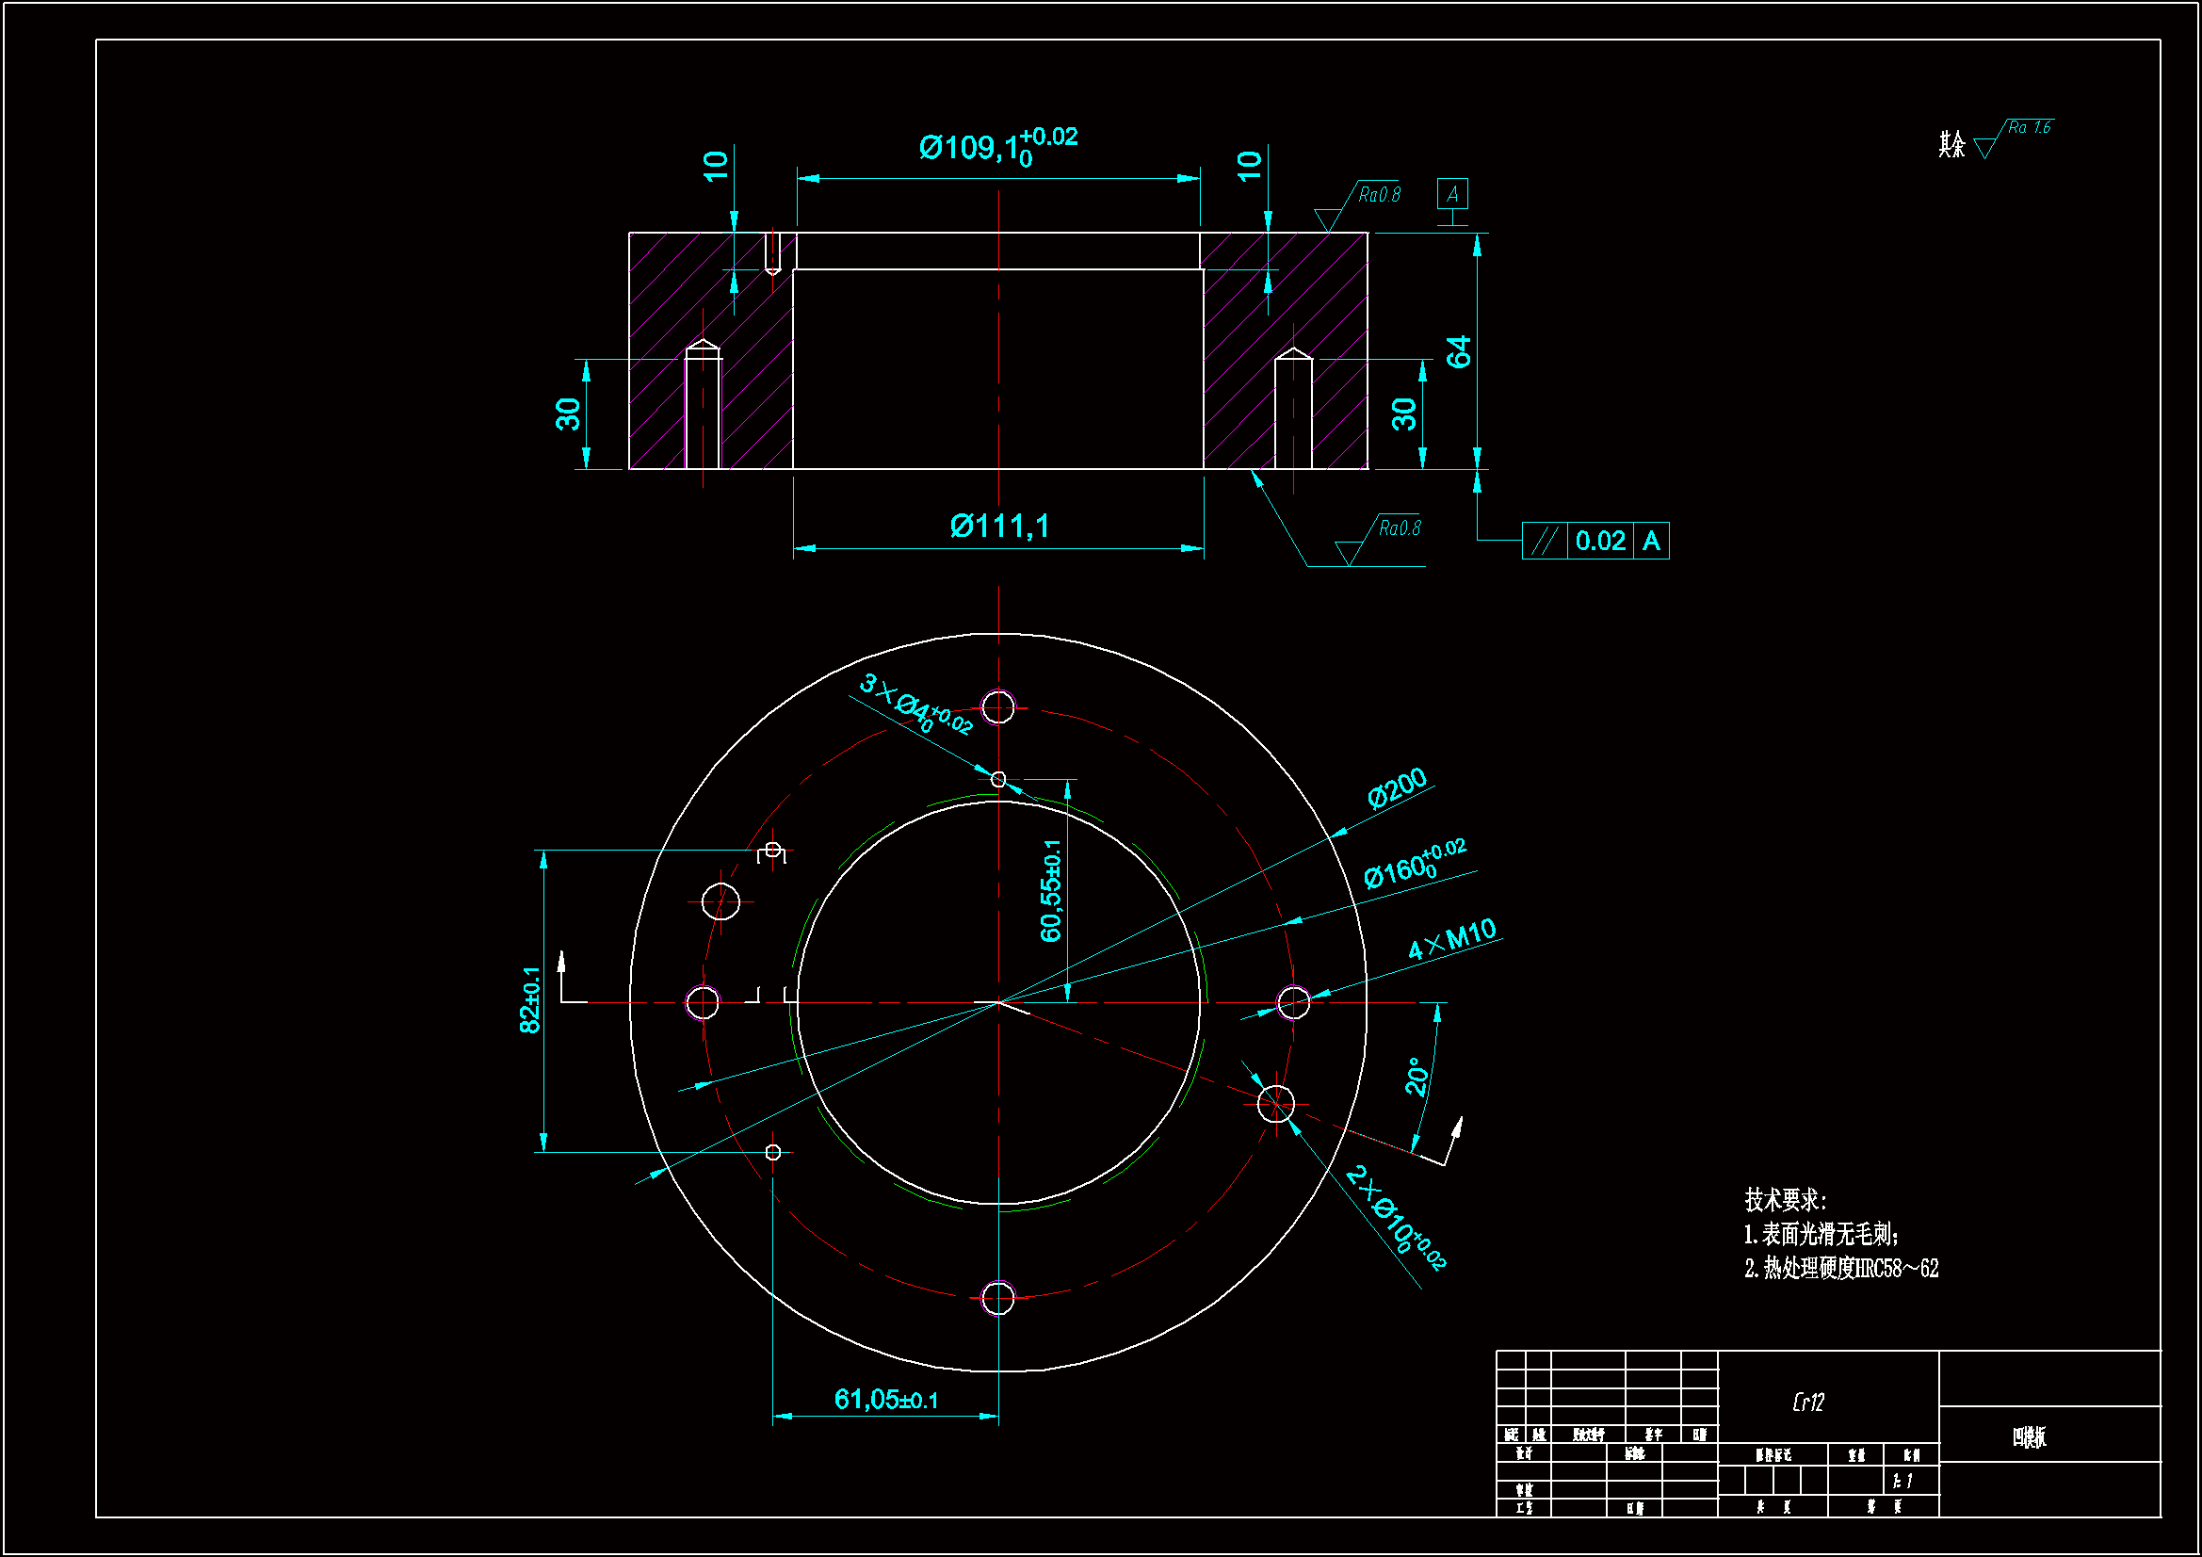Screen dimensions: 2202x1557
Task: Click the 64 height dimension
Action: point(1459,351)
